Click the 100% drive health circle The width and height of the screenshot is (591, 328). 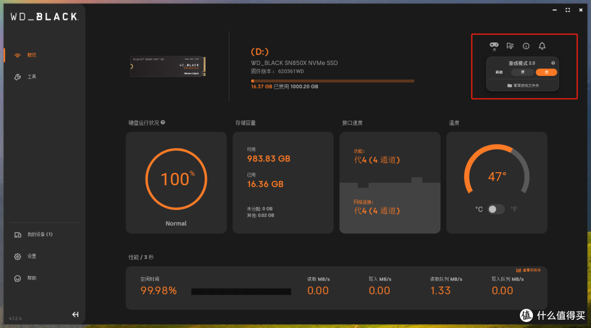coord(176,179)
